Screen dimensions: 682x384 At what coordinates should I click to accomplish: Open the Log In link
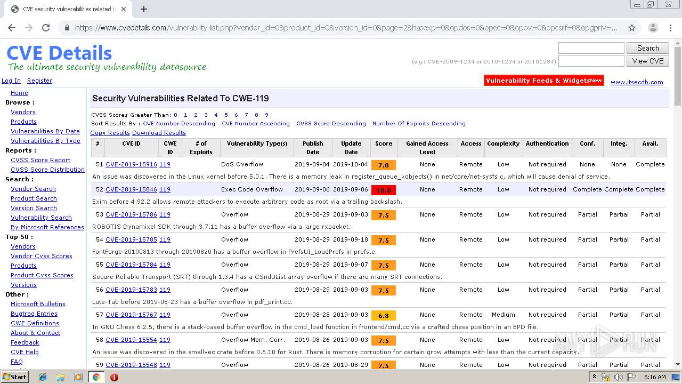coord(11,81)
